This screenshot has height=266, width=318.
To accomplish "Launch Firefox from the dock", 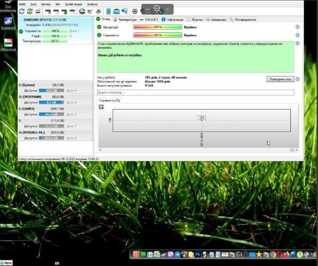I will point(287,254).
